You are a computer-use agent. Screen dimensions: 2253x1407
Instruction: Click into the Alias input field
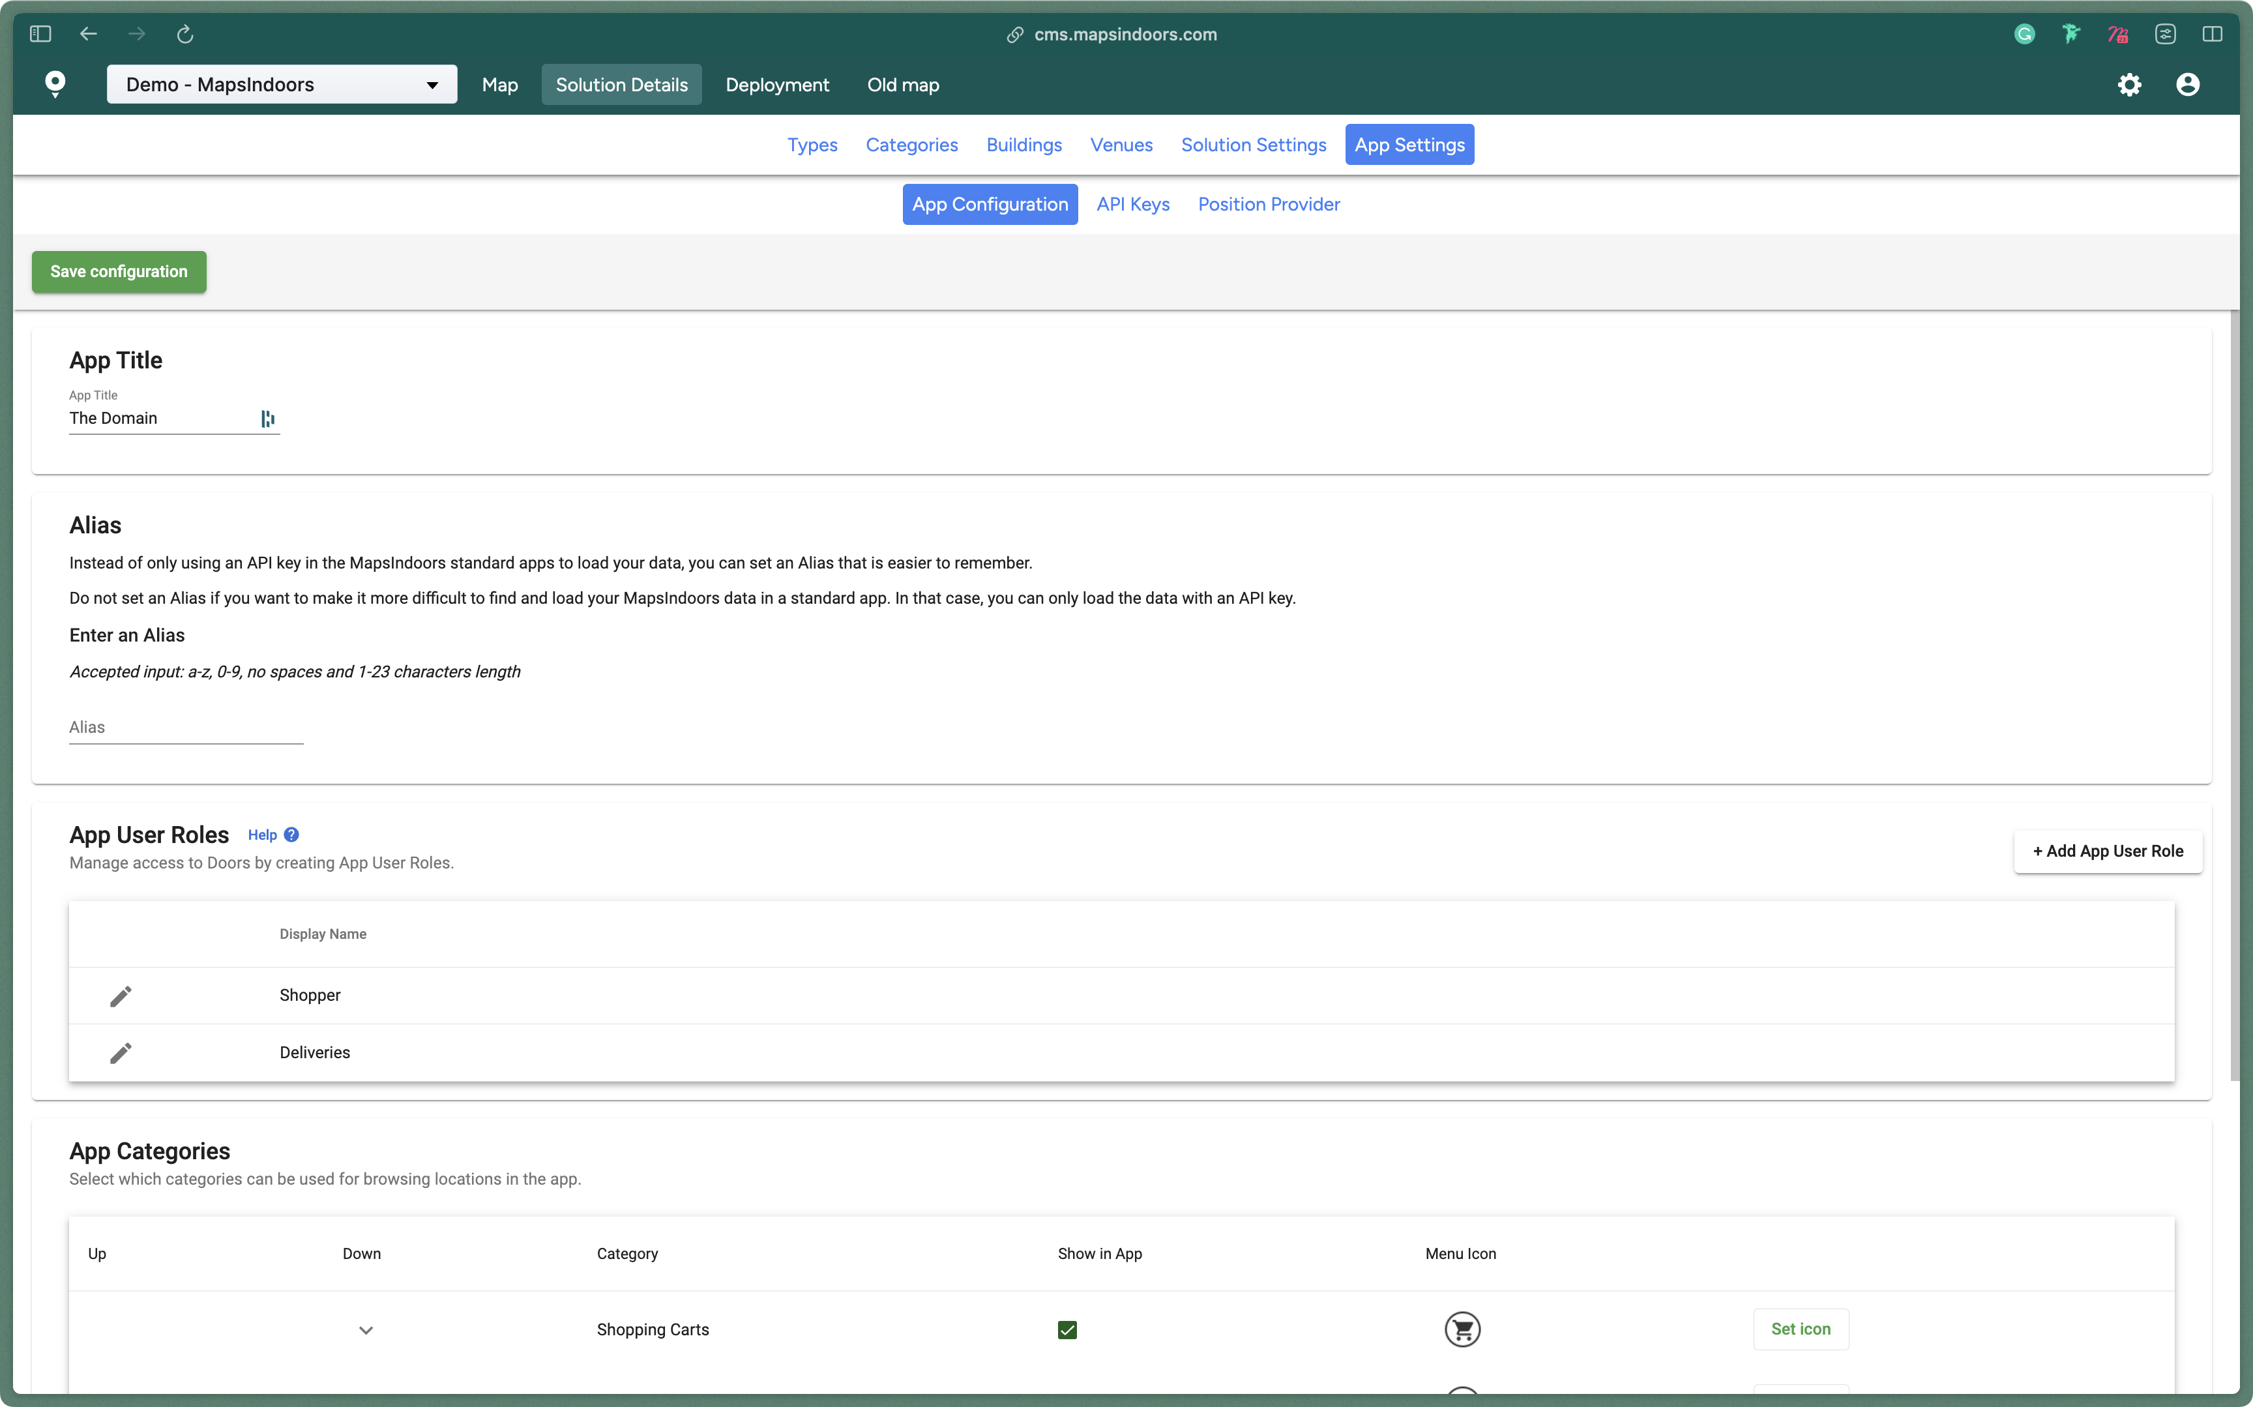(186, 728)
